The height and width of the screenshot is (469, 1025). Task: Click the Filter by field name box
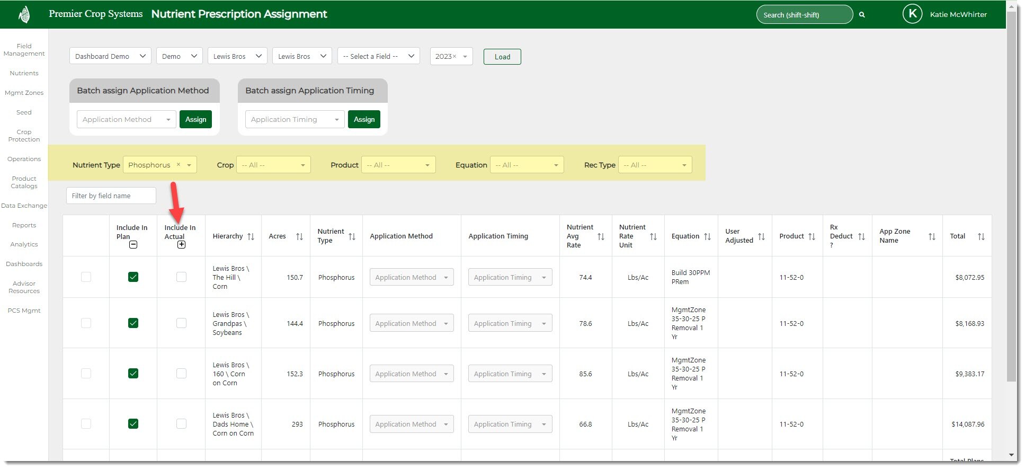tap(111, 196)
